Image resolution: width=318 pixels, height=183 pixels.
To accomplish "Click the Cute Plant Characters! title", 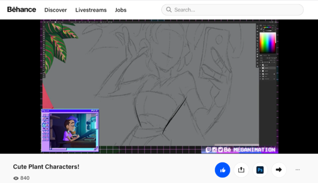I will point(46,167).
